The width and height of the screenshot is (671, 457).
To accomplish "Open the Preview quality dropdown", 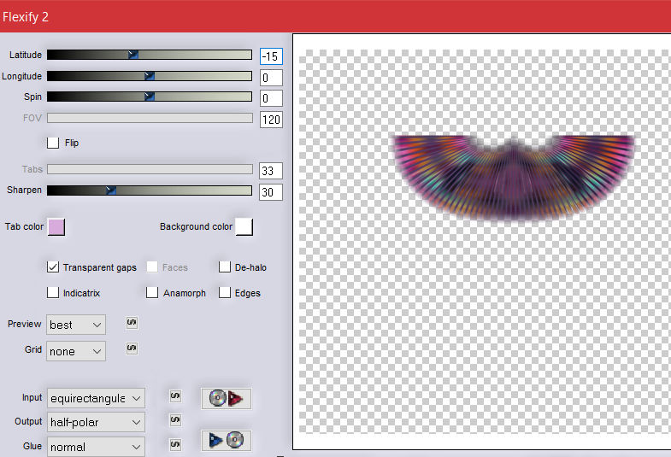I will tap(76, 325).
